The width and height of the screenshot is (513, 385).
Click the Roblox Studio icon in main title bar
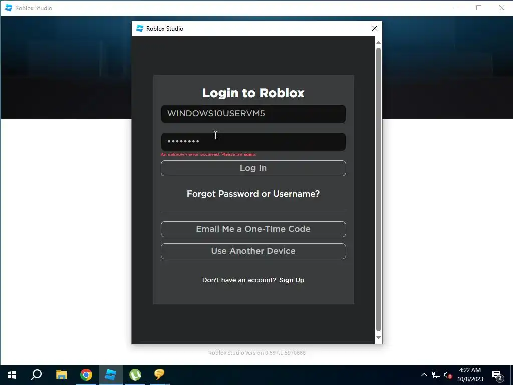coord(9,8)
